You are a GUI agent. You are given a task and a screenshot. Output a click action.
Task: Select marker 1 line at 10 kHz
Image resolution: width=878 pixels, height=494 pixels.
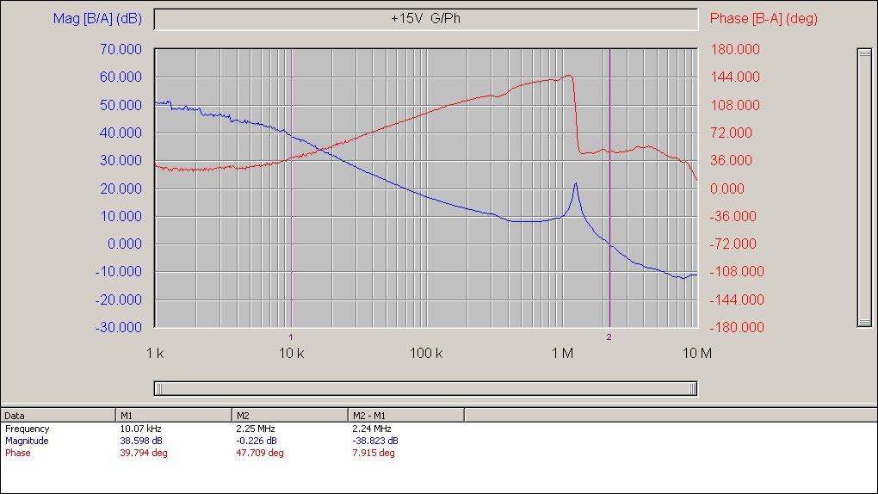pos(292,188)
